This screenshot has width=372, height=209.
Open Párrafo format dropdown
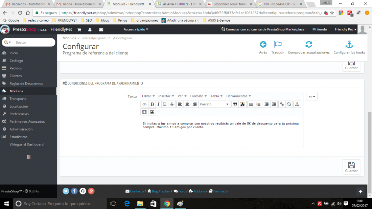[214, 104]
